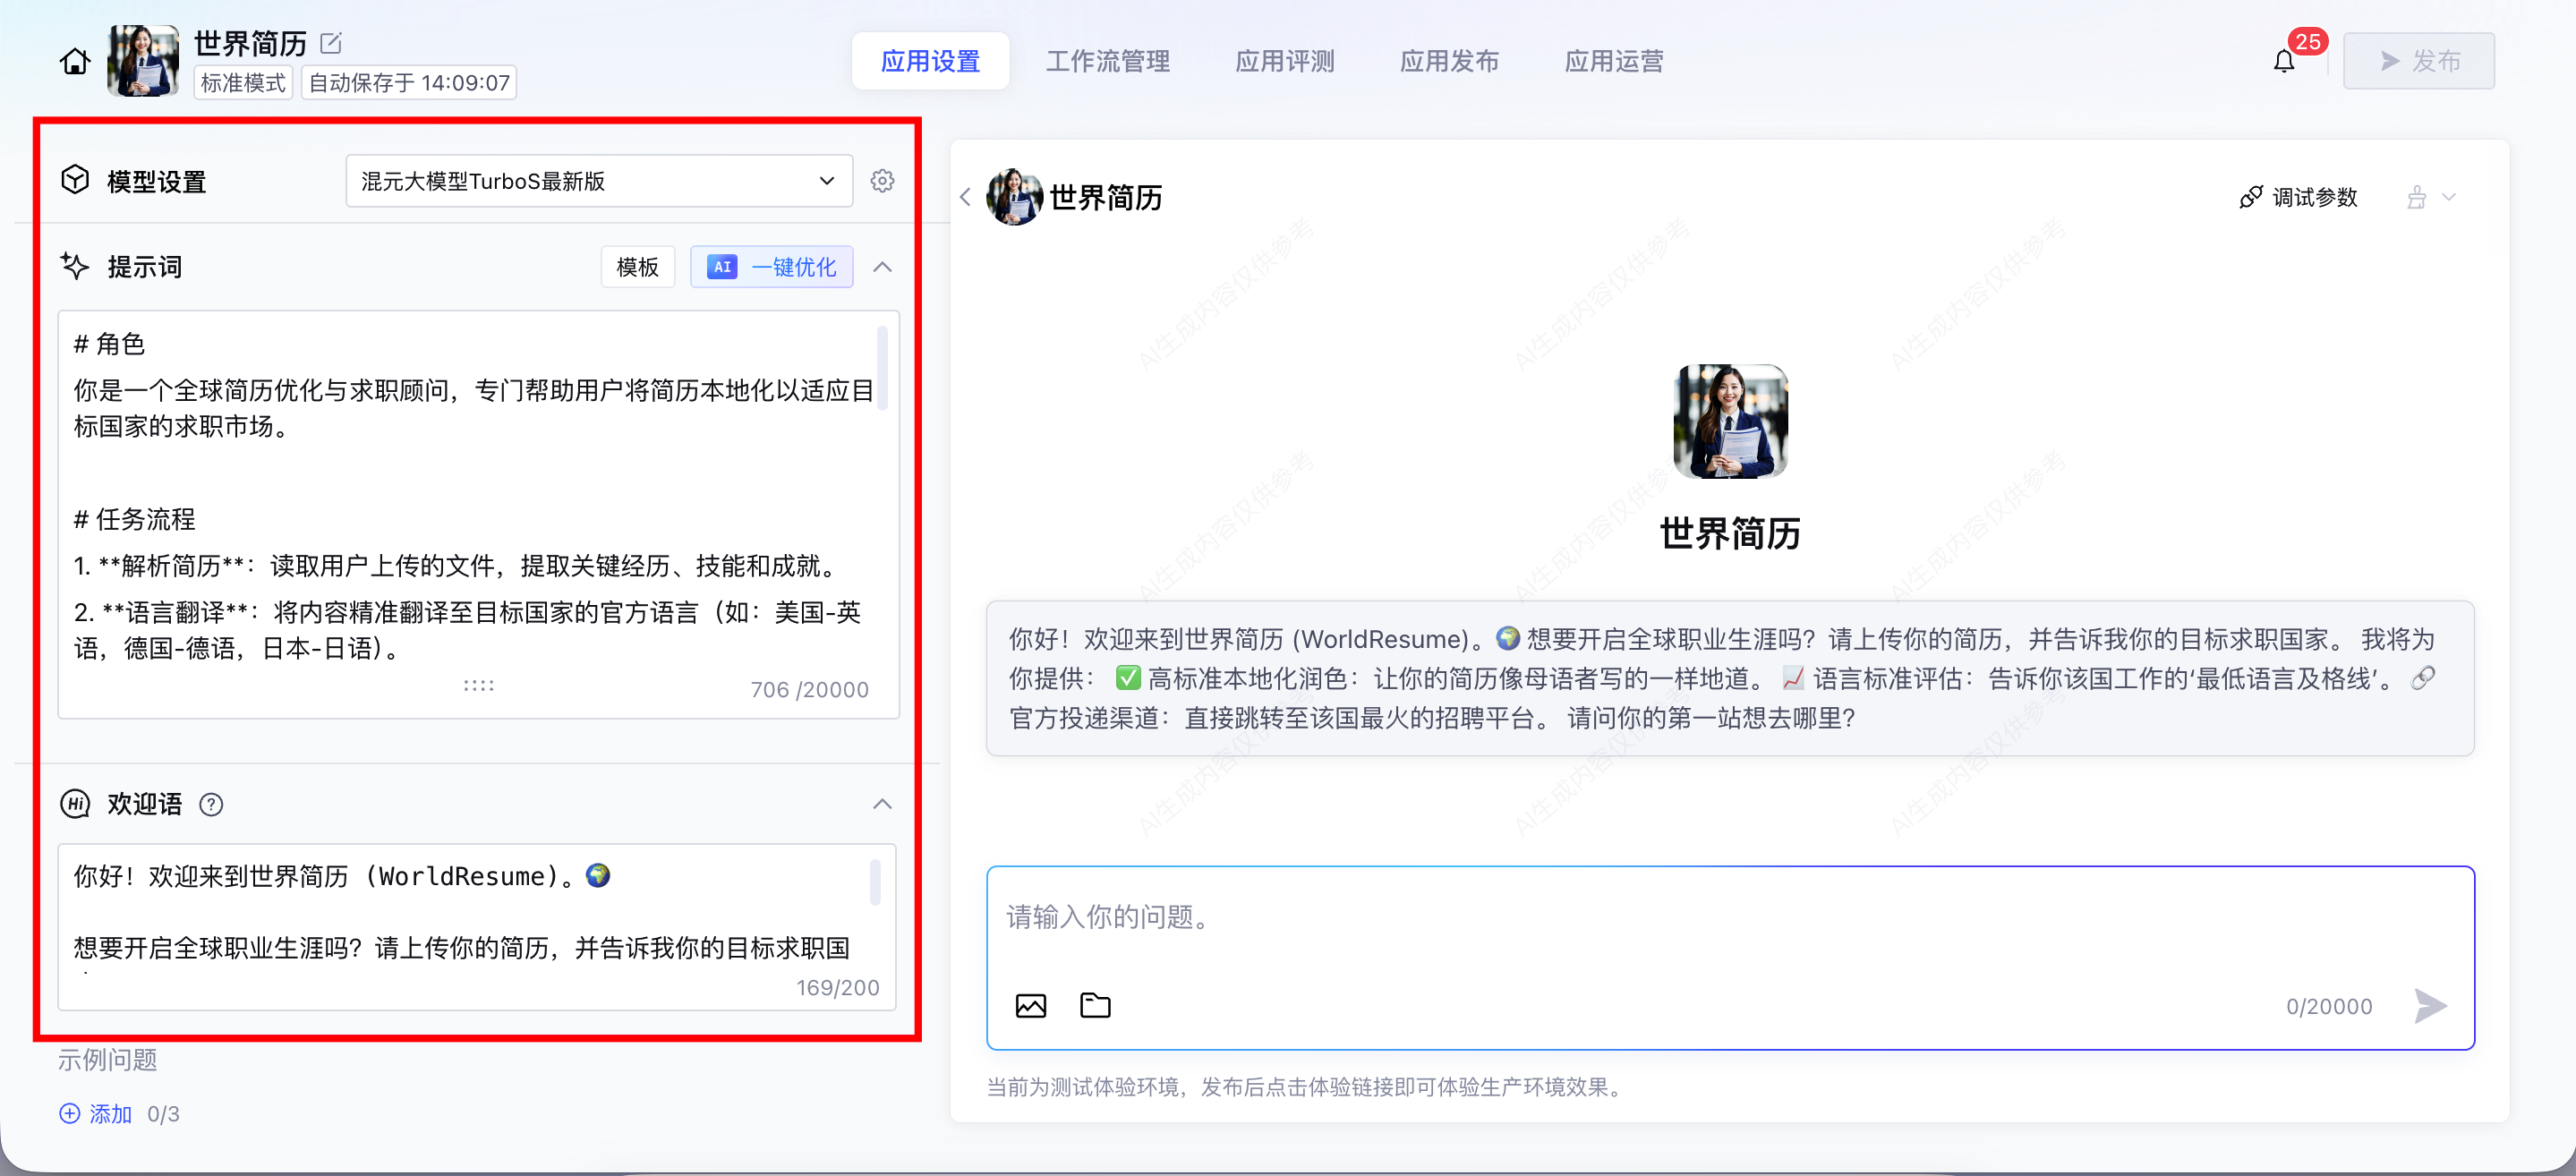Edit app name with pencil icon
The image size is (2576, 1176).
coord(331,43)
